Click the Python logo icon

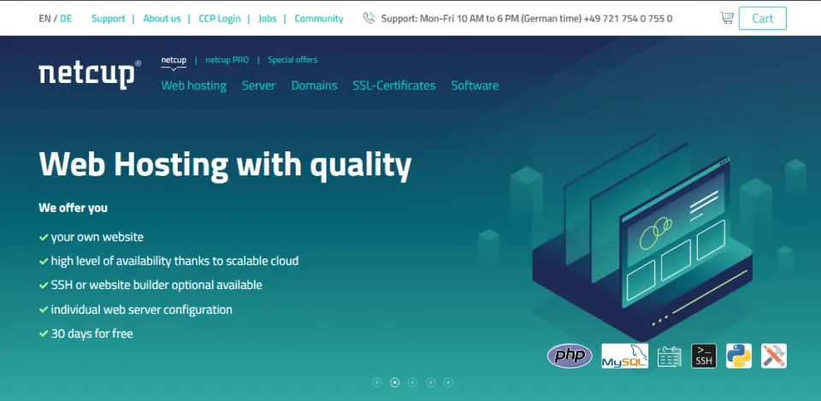739,356
